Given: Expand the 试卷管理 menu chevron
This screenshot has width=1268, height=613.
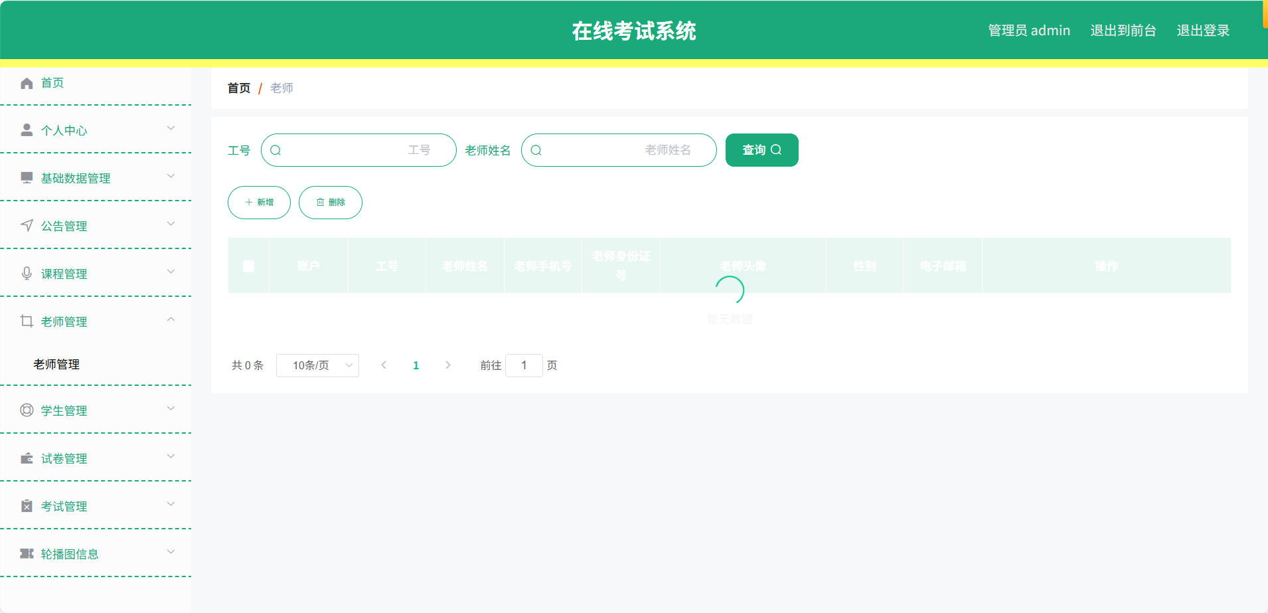Looking at the screenshot, I should [171, 456].
